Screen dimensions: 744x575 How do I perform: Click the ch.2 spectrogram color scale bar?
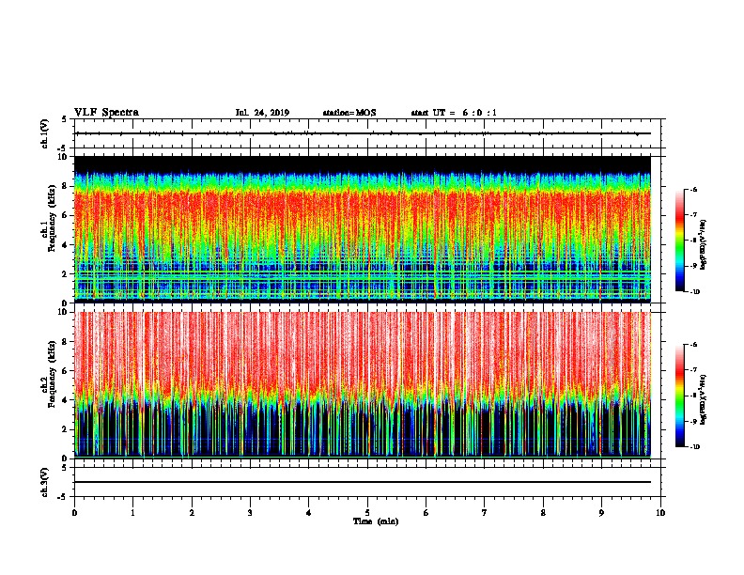[679, 396]
